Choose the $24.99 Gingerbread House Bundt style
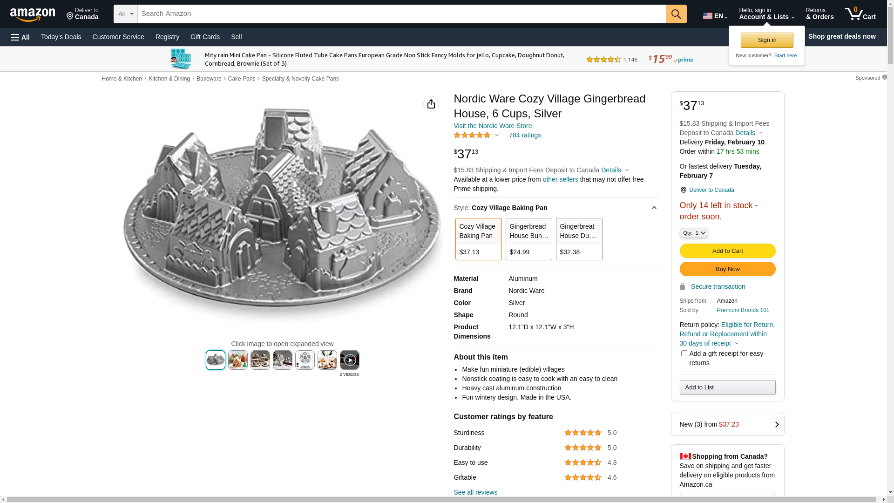 (528, 239)
